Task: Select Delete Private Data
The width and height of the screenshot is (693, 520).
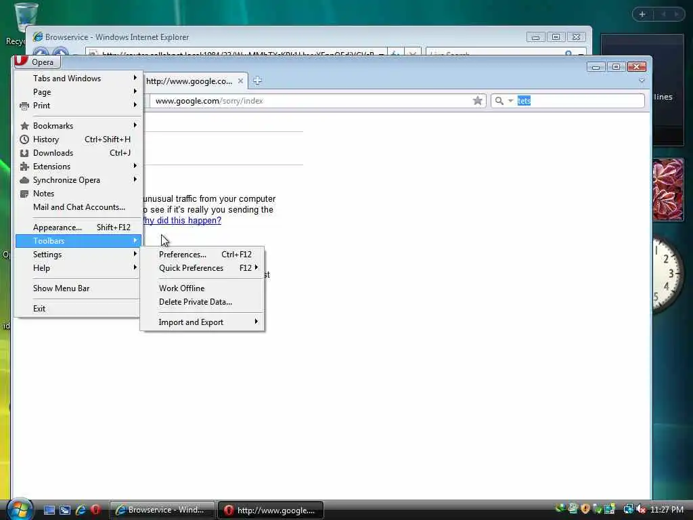Action: coord(202,302)
